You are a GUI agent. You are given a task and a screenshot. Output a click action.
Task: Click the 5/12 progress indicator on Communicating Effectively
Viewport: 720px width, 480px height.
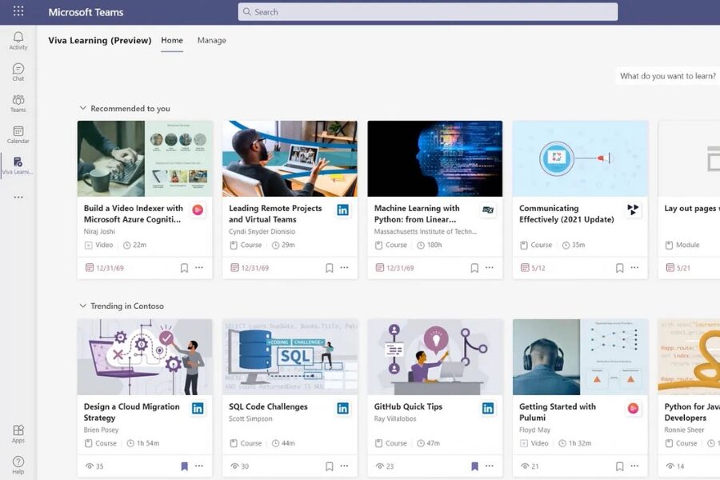coord(532,267)
